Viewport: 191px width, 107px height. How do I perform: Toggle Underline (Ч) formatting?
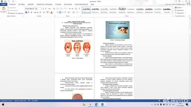pos(31,12)
